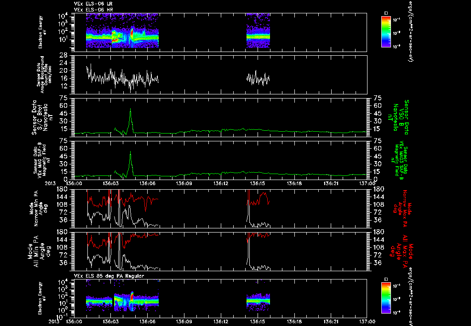Select the 'Anode Background Count Rate' axis label
The width and height of the screenshot is (471, 326).
44,75
